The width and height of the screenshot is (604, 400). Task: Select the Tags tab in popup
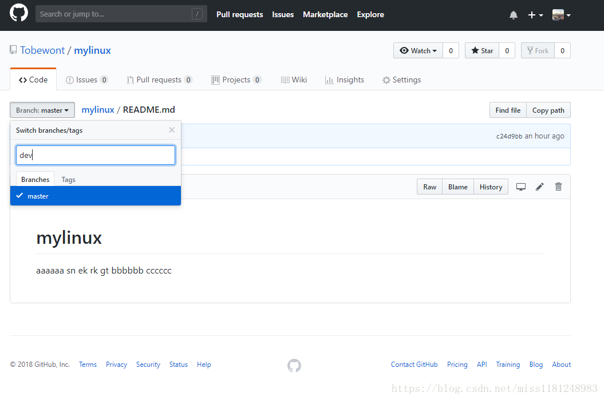pyautogui.click(x=68, y=180)
